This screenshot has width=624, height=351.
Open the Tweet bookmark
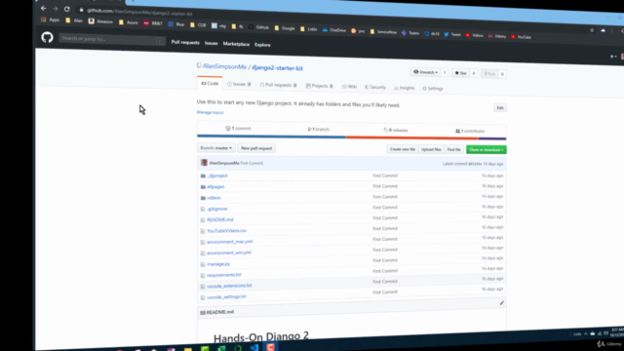452,35
